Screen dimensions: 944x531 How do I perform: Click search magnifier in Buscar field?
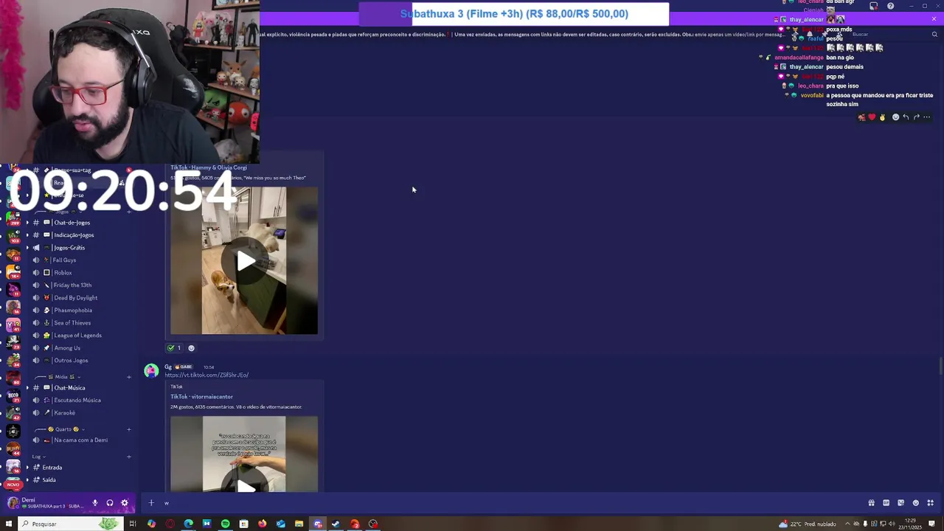pyautogui.click(x=934, y=34)
